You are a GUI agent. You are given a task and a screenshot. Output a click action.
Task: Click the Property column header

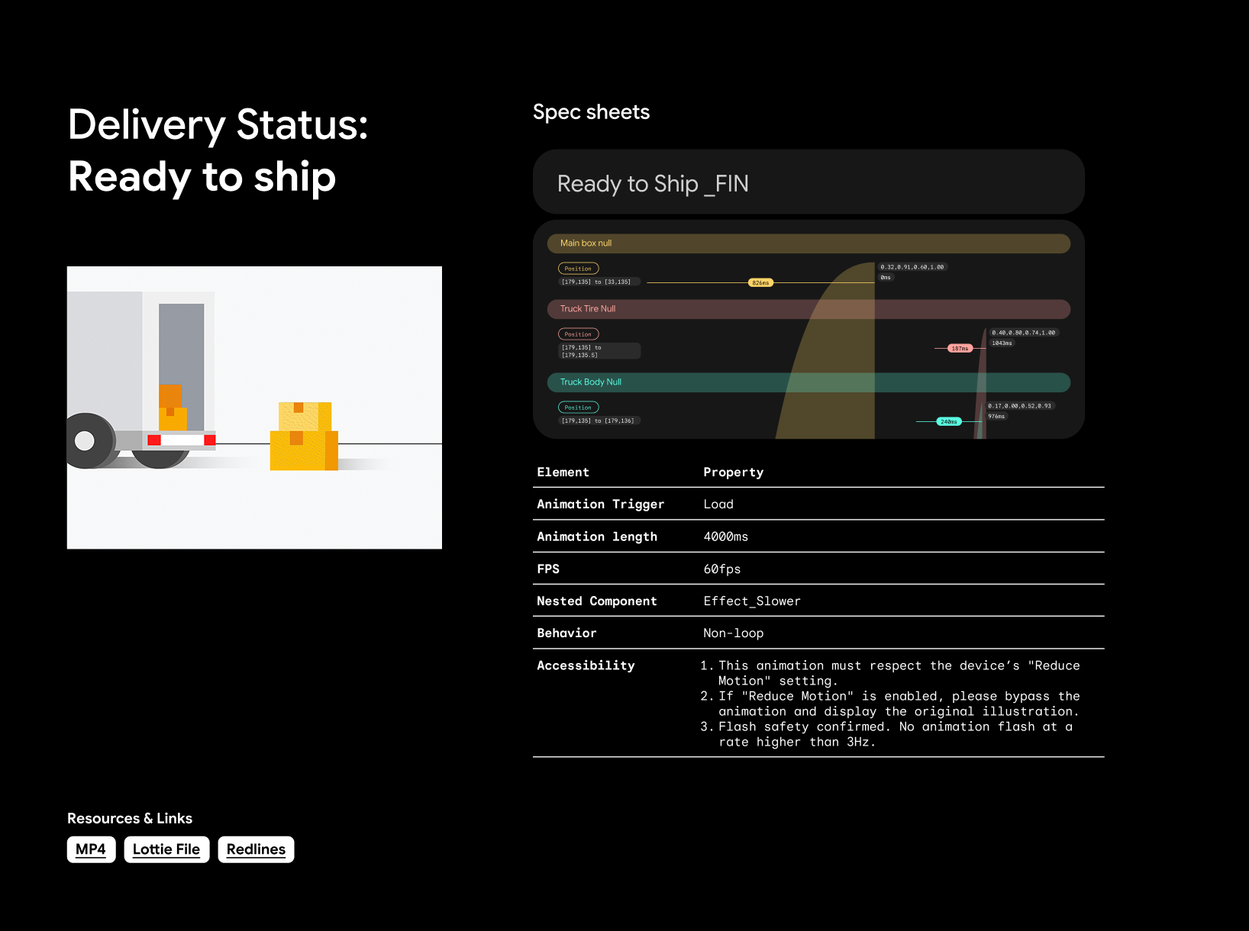(x=733, y=472)
